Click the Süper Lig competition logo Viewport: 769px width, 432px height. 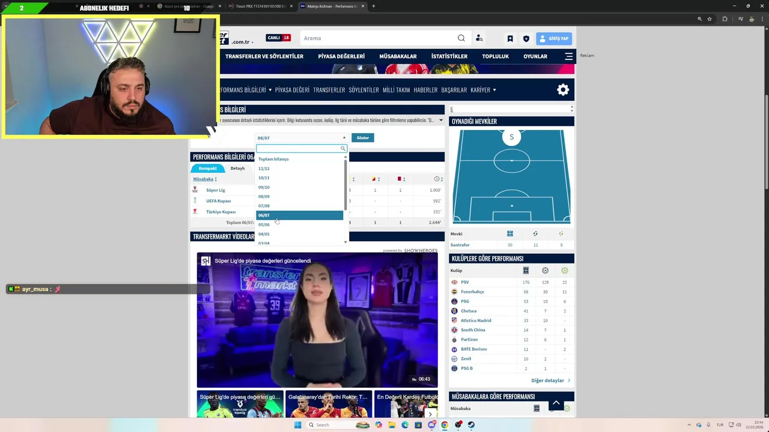coord(195,190)
